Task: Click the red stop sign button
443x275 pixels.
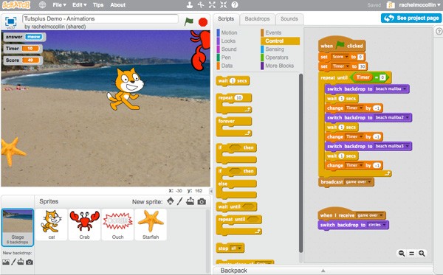Action: (x=203, y=22)
